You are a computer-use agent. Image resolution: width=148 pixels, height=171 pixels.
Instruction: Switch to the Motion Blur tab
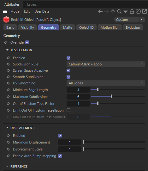click(x=110, y=27)
